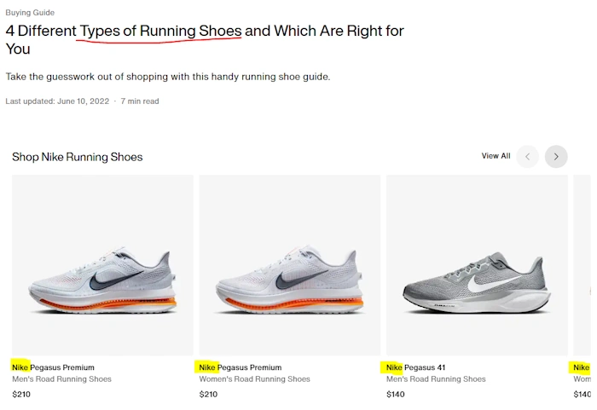Screen dimensions: 597x410
Task: Open the Nike Pegasus 41 product title
Action: pyautogui.click(x=416, y=367)
